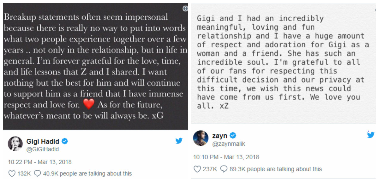This screenshot has width=379, height=182.
Task: Open the @GiGiHadid handle link
Action: click(x=43, y=149)
